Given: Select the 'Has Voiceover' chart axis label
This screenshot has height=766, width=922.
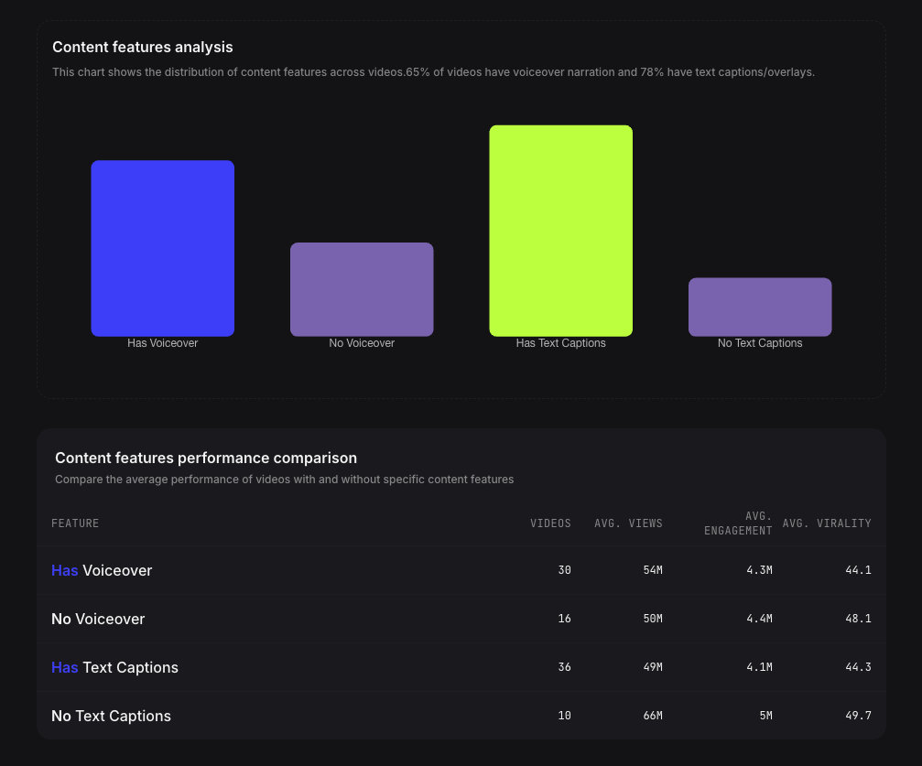Looking at the screenshot, I should tap(163, 342).
